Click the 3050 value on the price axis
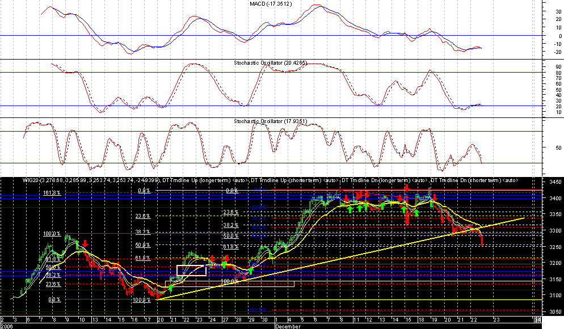 (x=554, y=311)
